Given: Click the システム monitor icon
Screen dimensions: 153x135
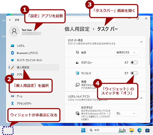Looking at the screenshot, I should [12, 46].
